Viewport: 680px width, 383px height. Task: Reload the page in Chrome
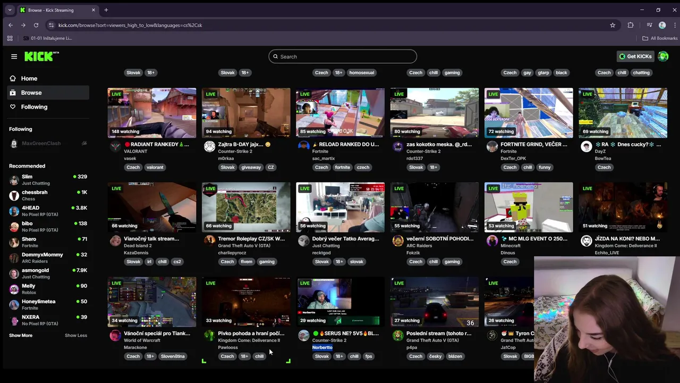36,25
